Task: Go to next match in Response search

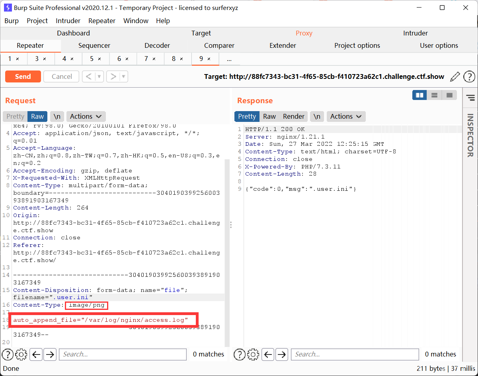Action: pyautogui.click(x=282, y=354)
